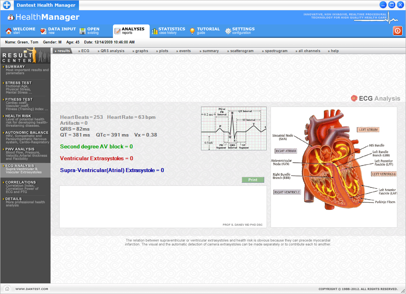Viewport: 406px width, 294px height.
Task: Open the all channels sub-tab
Action: point(308,51)
